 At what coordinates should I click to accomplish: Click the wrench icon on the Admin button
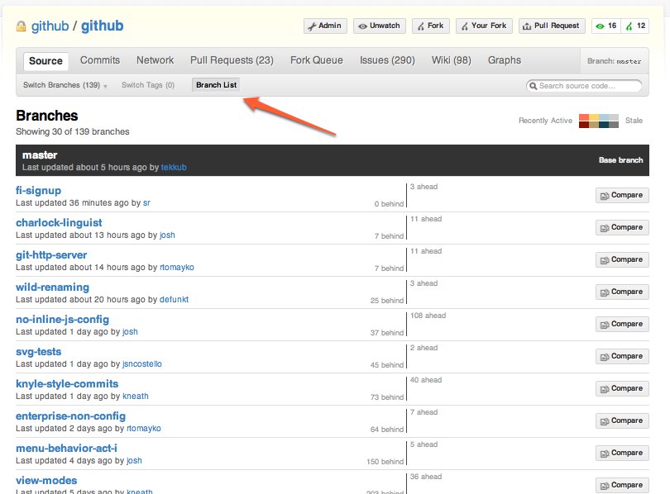pos(313,26)
